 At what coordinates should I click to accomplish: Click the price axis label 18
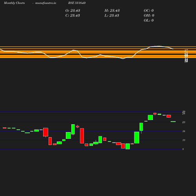(184, 131)
